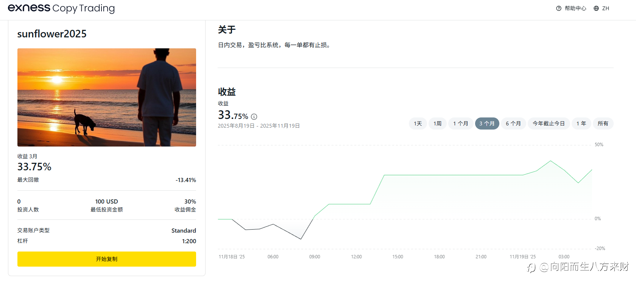Select the 所有 time range
Viewport: 636px width, 284px height.
[x=603, y=123]
